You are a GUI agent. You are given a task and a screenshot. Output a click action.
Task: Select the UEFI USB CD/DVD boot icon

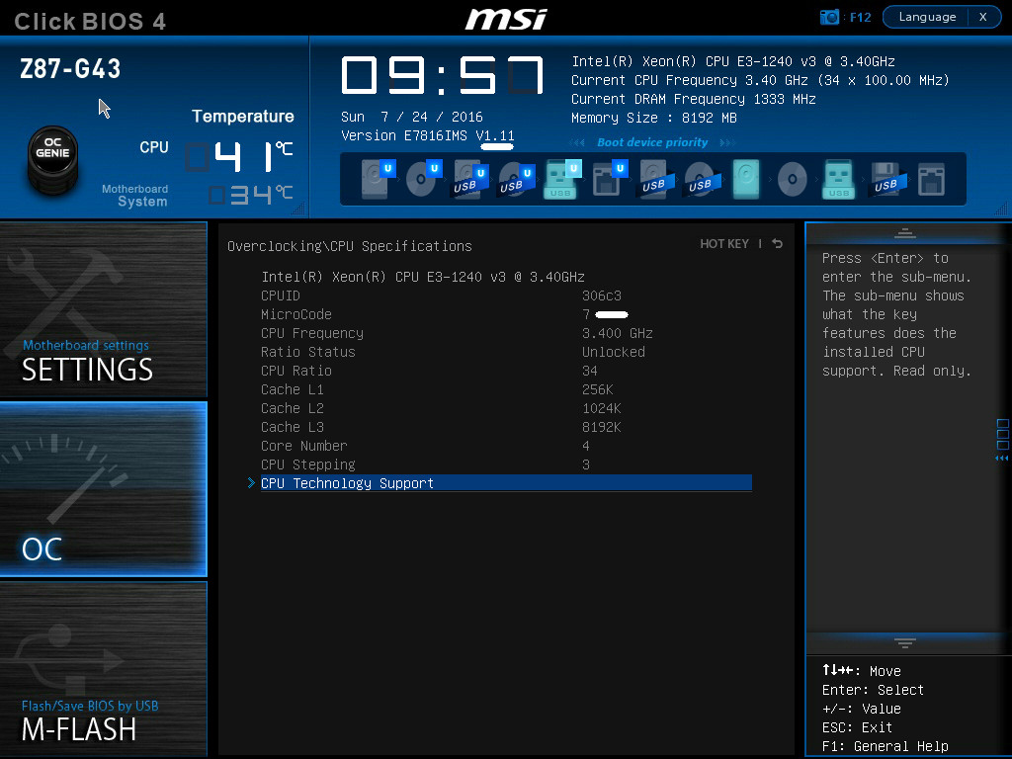tap(516, 180)
